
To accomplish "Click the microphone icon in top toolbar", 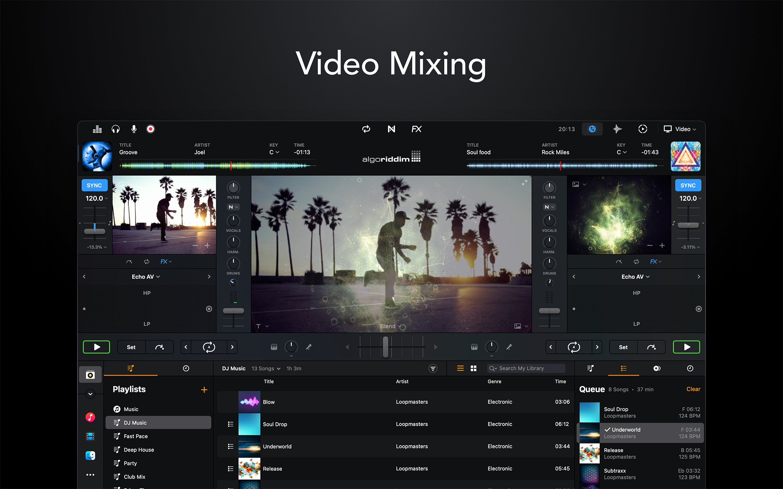I will pos(134,129).
